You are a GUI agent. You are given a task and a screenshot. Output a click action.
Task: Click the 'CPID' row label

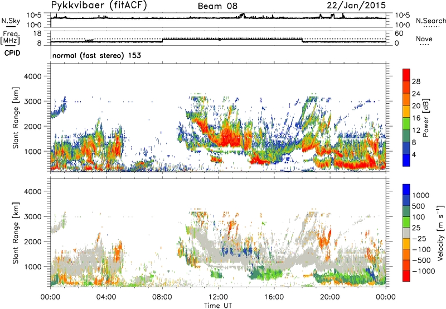click(x=12, y=53)
